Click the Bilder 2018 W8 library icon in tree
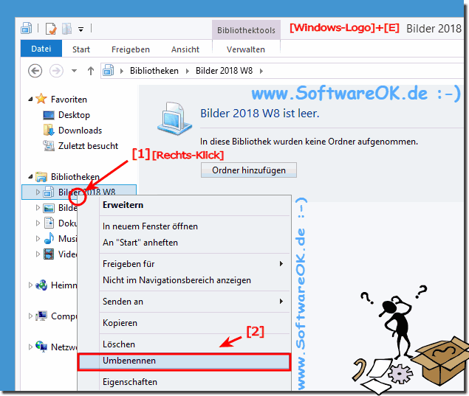 (49, 192)
